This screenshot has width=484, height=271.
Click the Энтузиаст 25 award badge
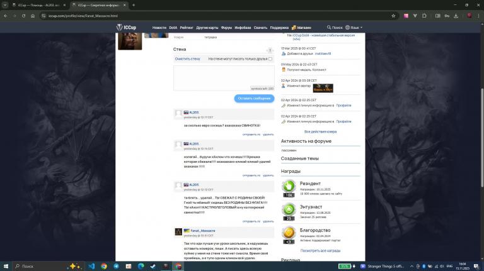click(x=289, y=212)
